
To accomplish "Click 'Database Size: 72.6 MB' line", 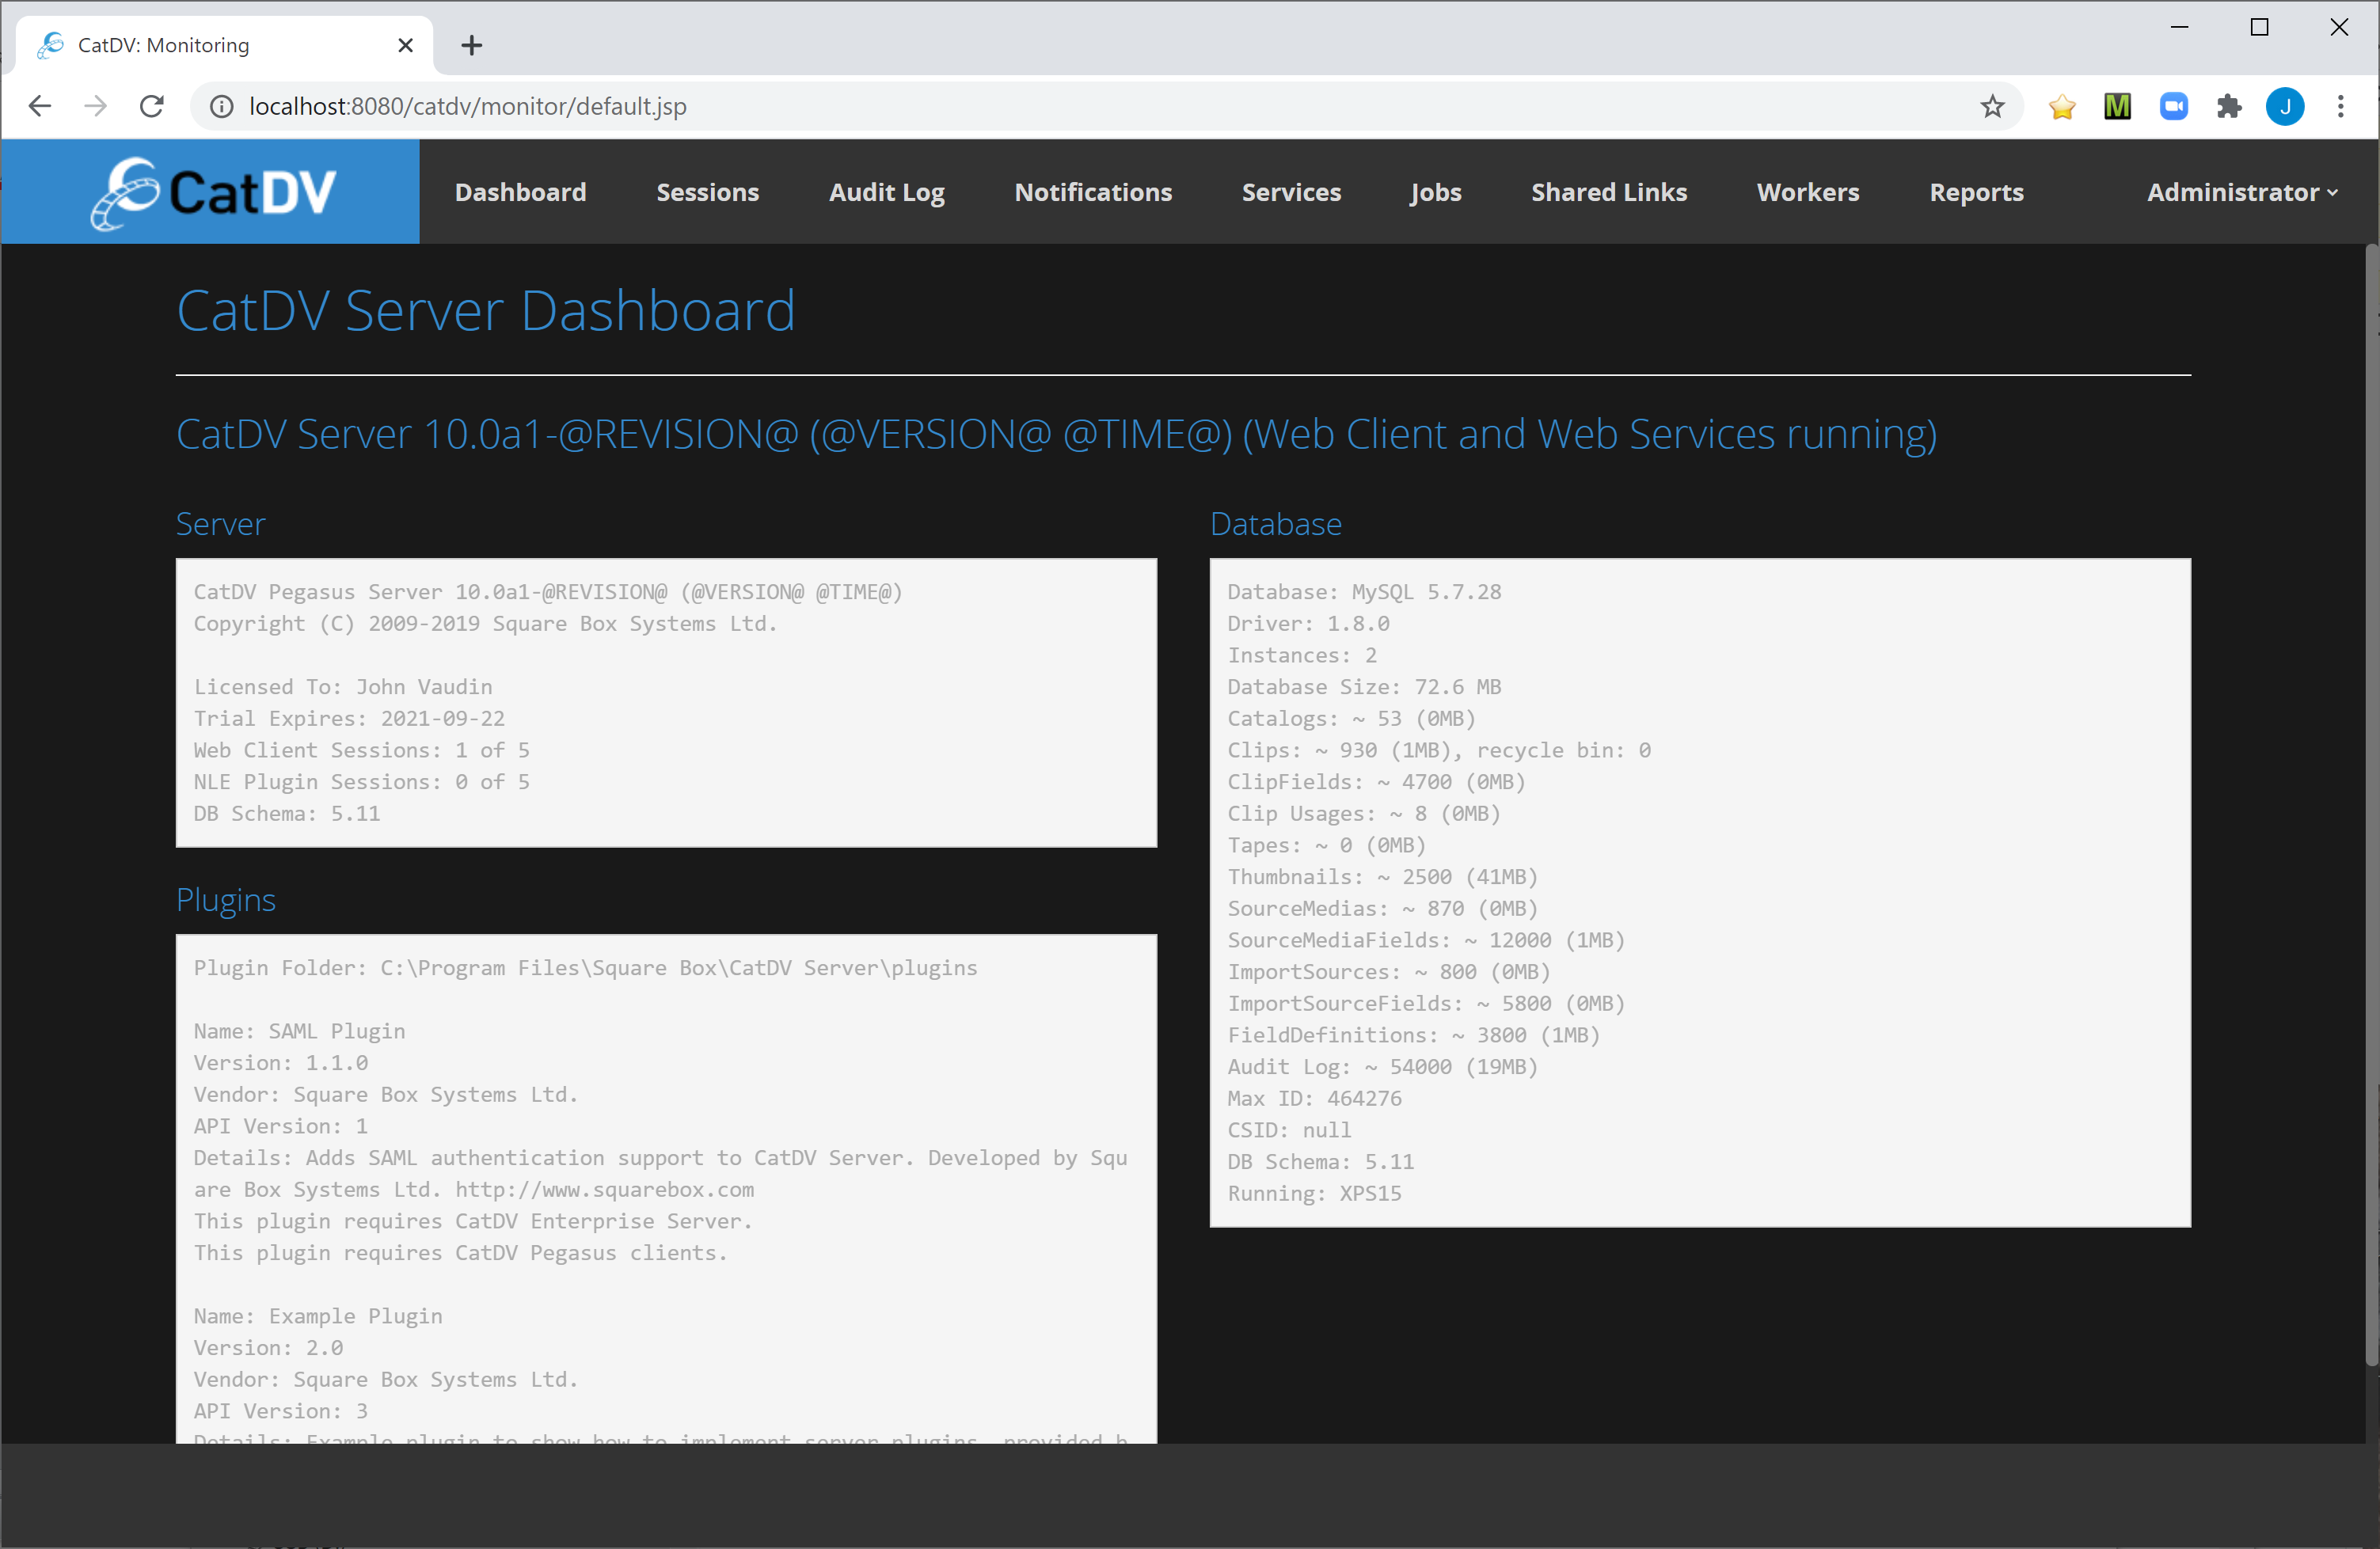I will click(1364, 687).
